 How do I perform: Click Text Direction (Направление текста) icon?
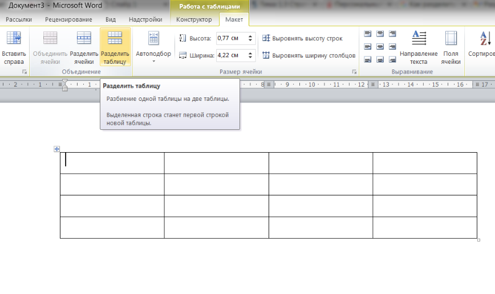click(x=419, y=38)
